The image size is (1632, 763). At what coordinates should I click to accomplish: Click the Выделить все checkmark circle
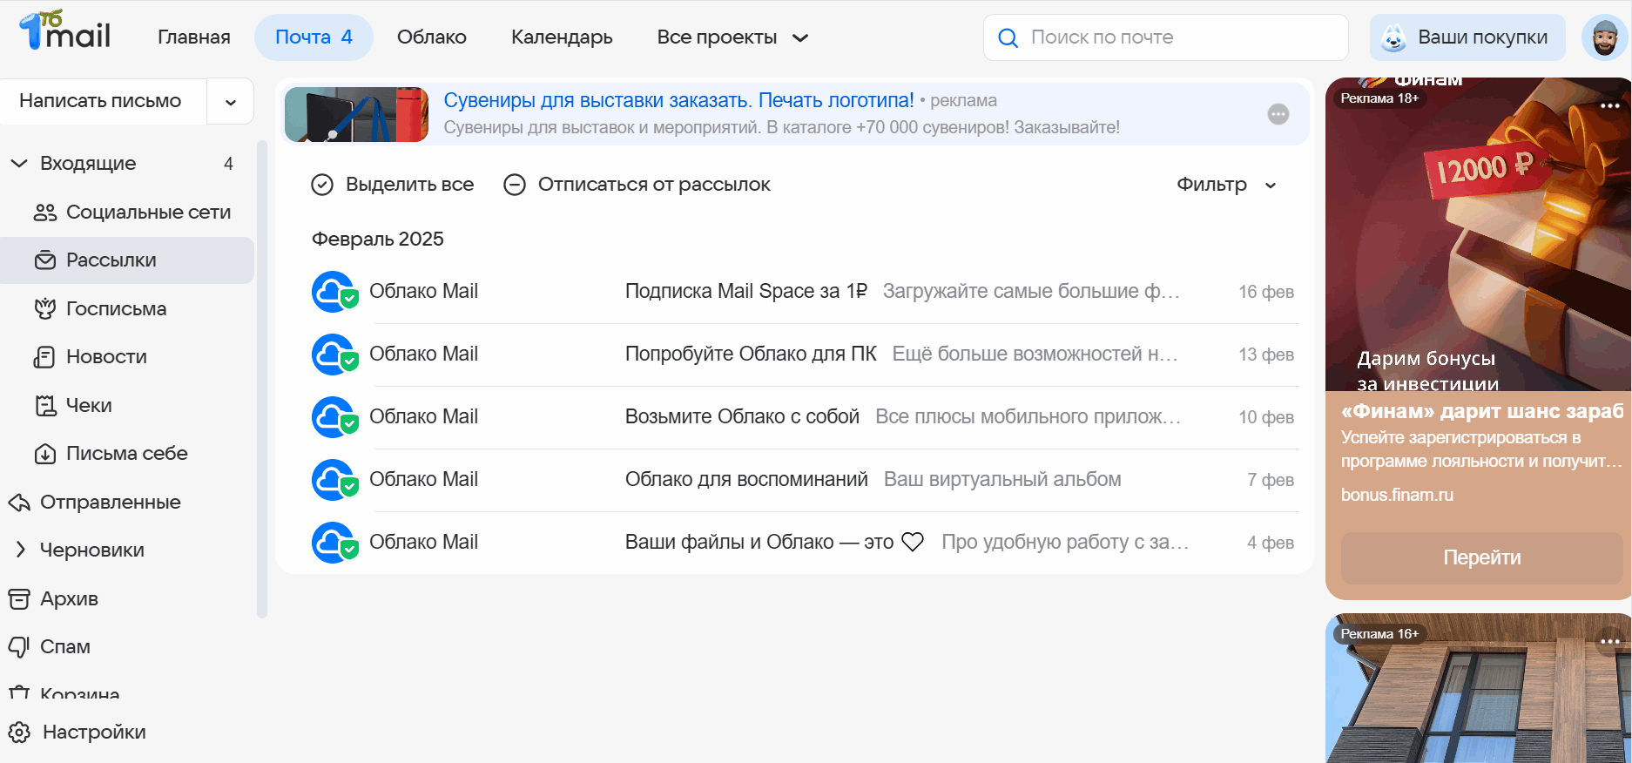(322, 185)
